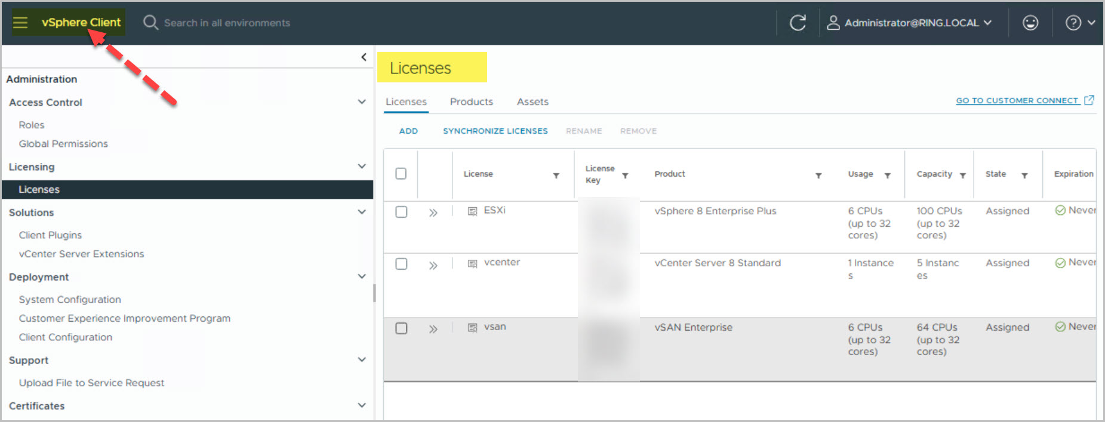Open the help question mark icon
The height and width of the screenshot is (422, 1105).
pyautogui.click(x=1073, y=23)
